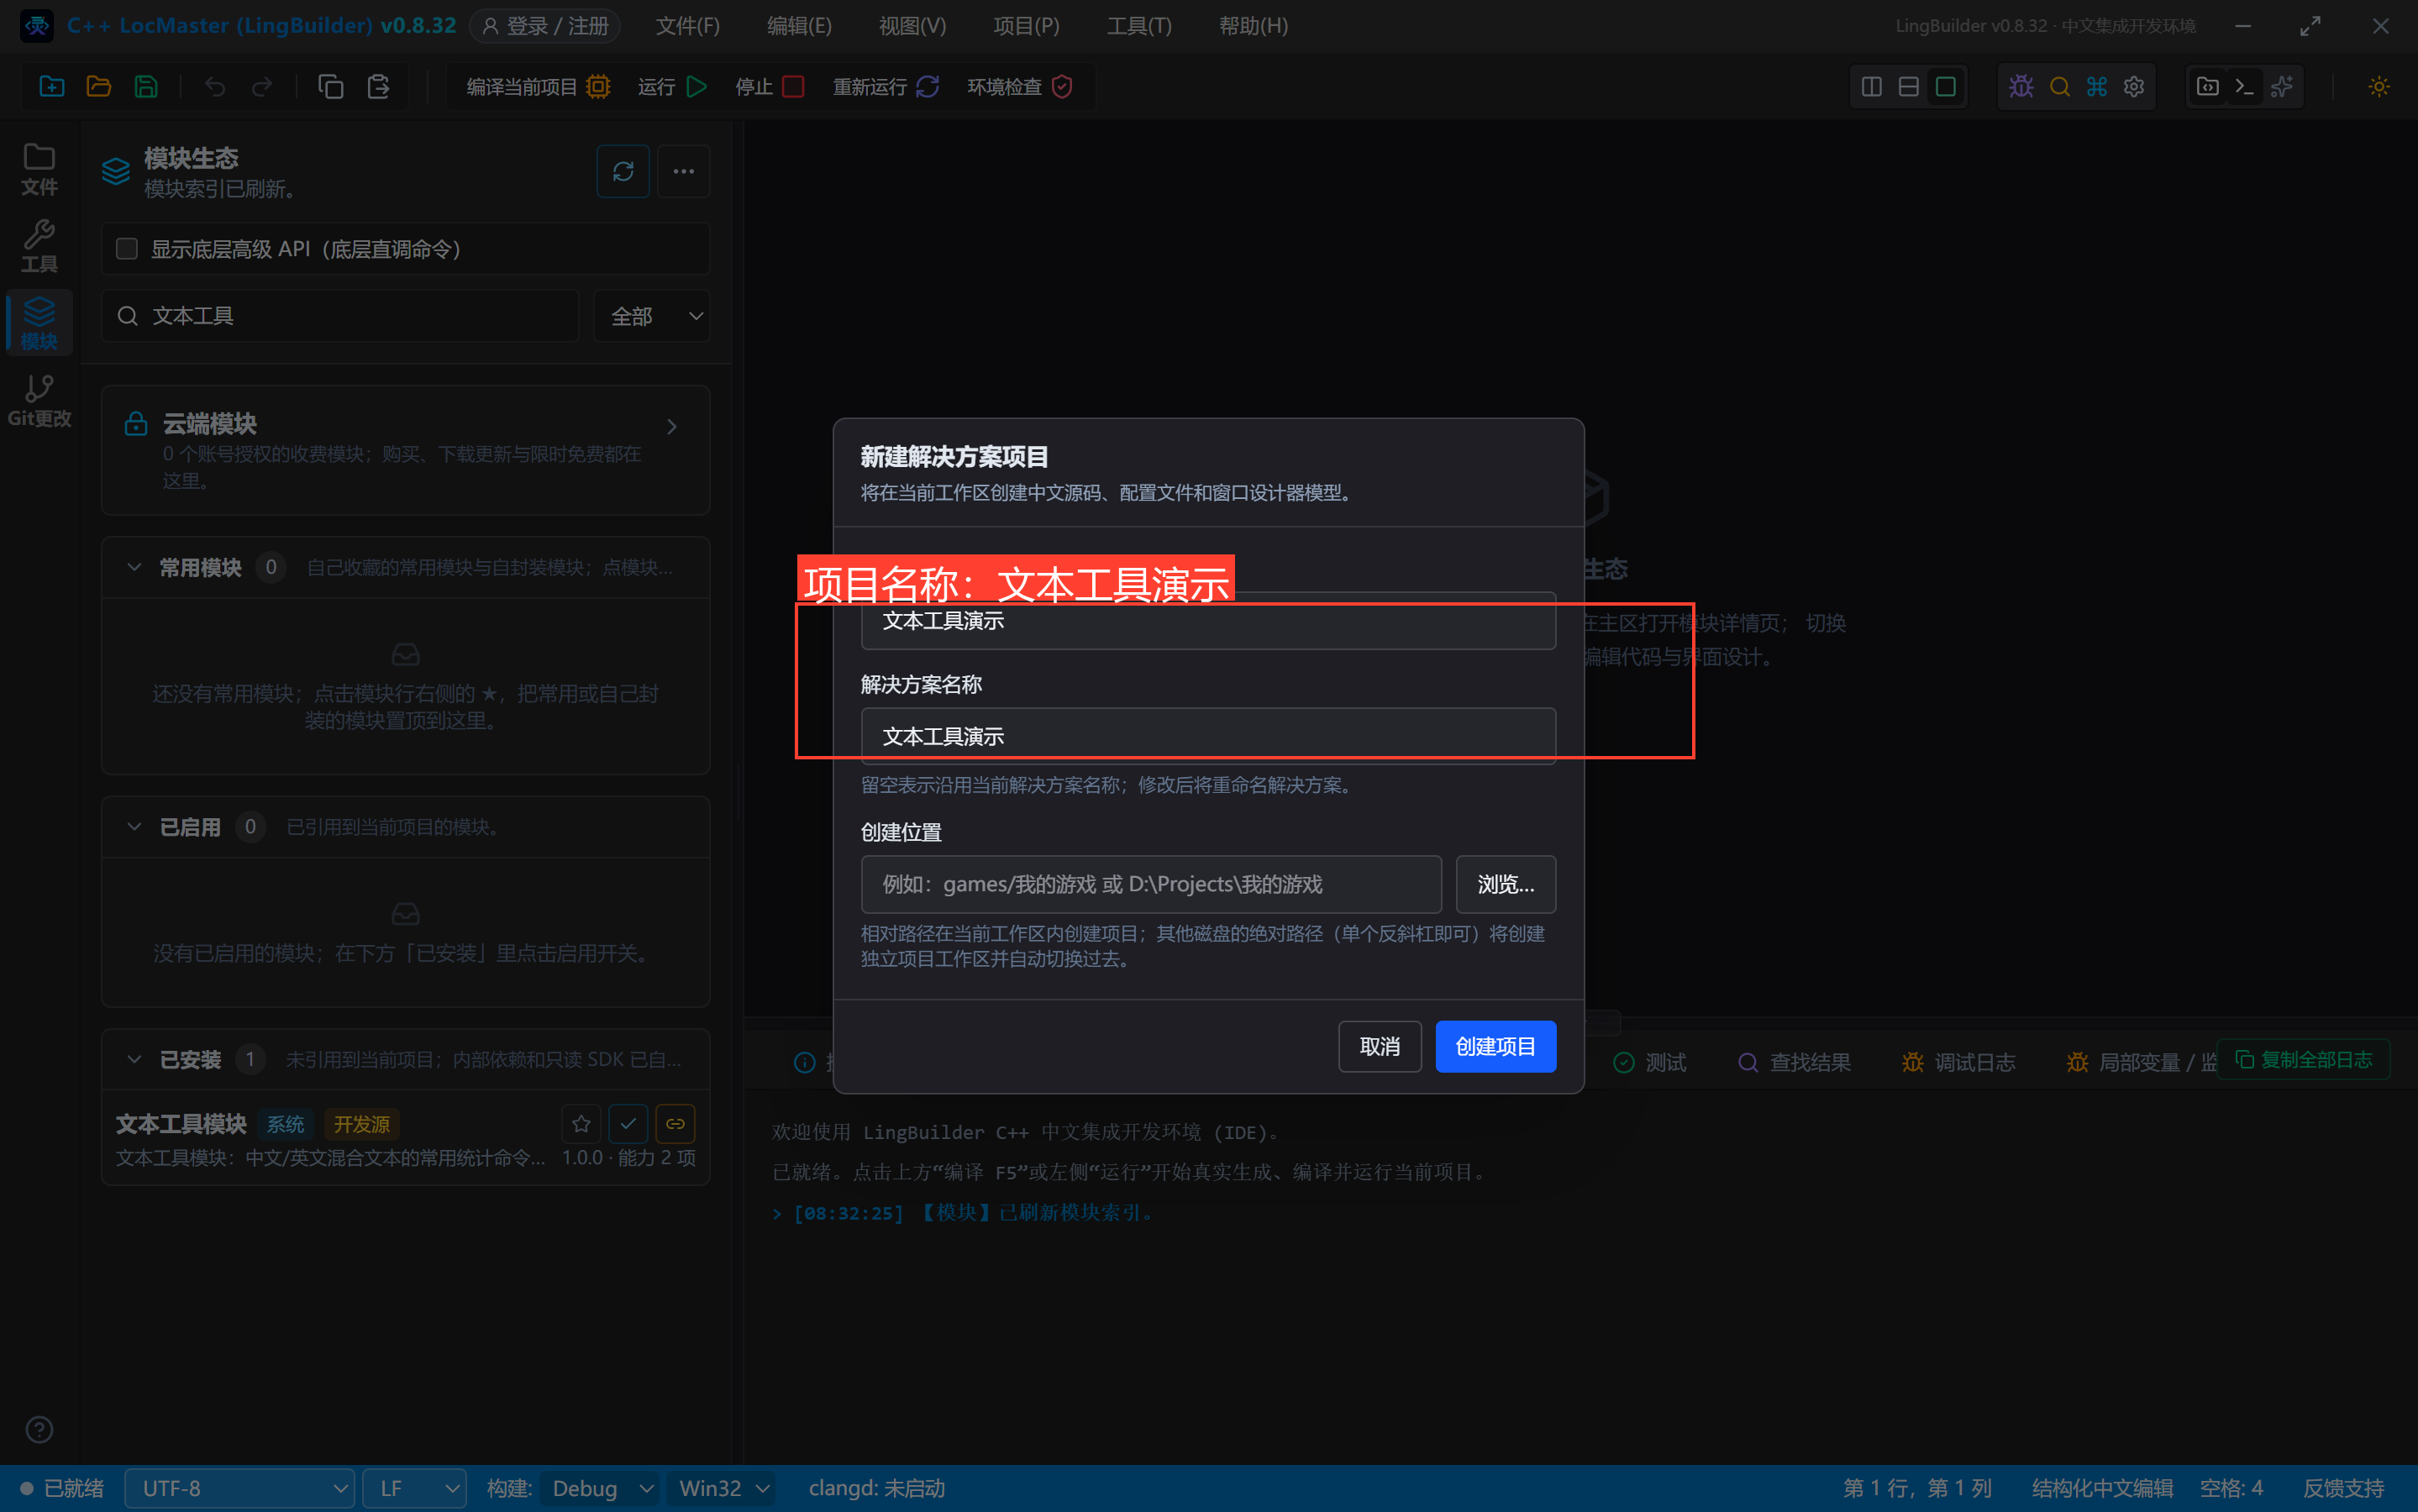The image size is (2418, 1512).
Task: Open the UTF-8 encoding dropdown
Action: (240, 1488)
